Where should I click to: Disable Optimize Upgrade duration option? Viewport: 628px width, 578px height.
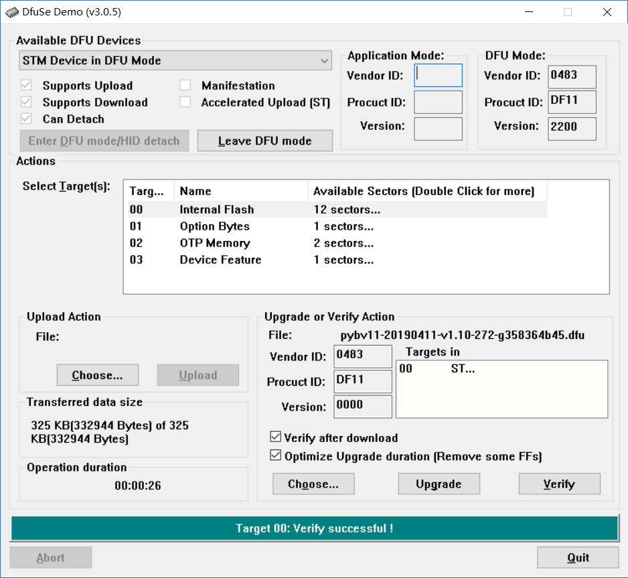point(275,455)
